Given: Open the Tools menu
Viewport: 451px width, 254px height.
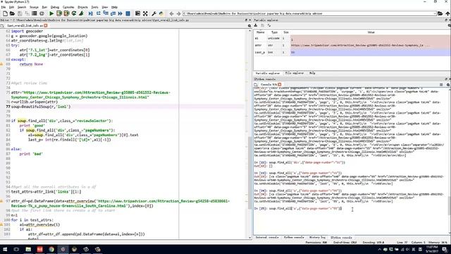Looking at the screenshot, I should 94,7.
